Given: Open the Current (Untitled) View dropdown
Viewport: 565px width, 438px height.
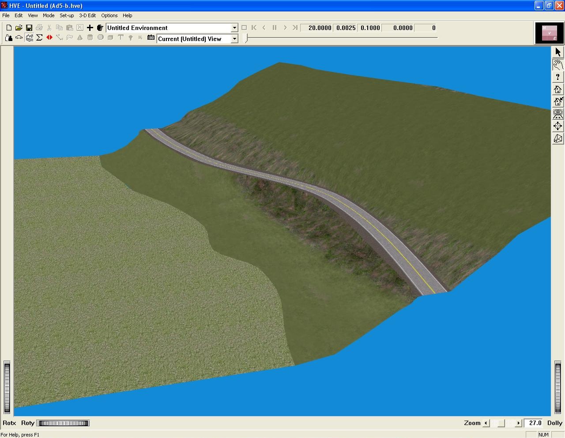Looking at the screenshot, I should 234,39.
